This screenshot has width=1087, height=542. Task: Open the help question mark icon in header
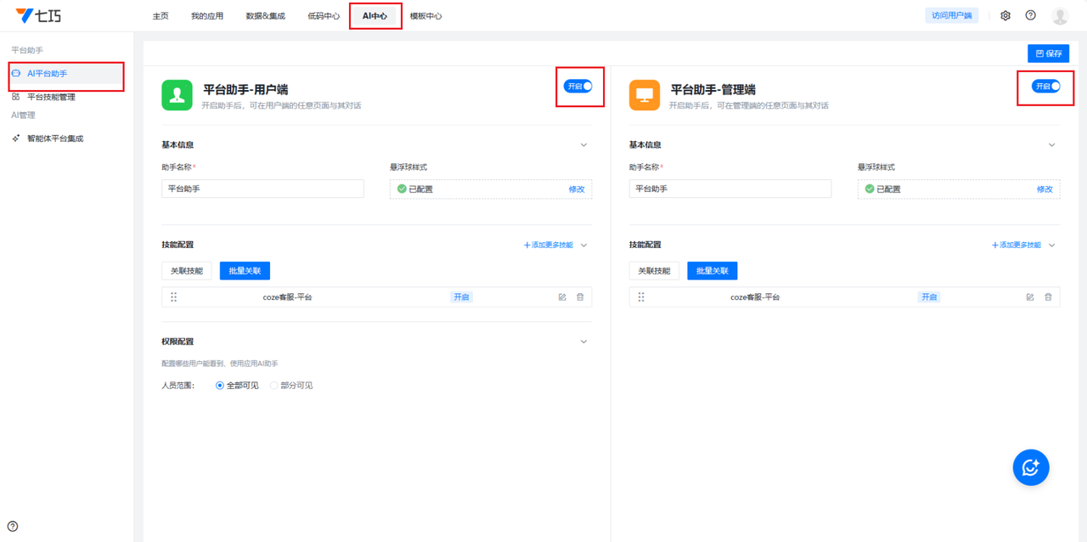tap(1030, 15)
